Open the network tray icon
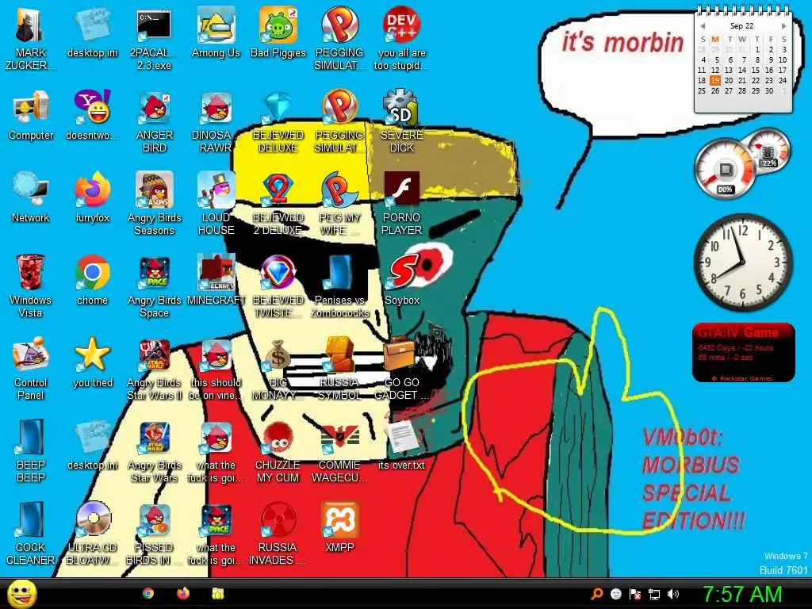This screenshot has width=812, height=609. coord(654,594)
